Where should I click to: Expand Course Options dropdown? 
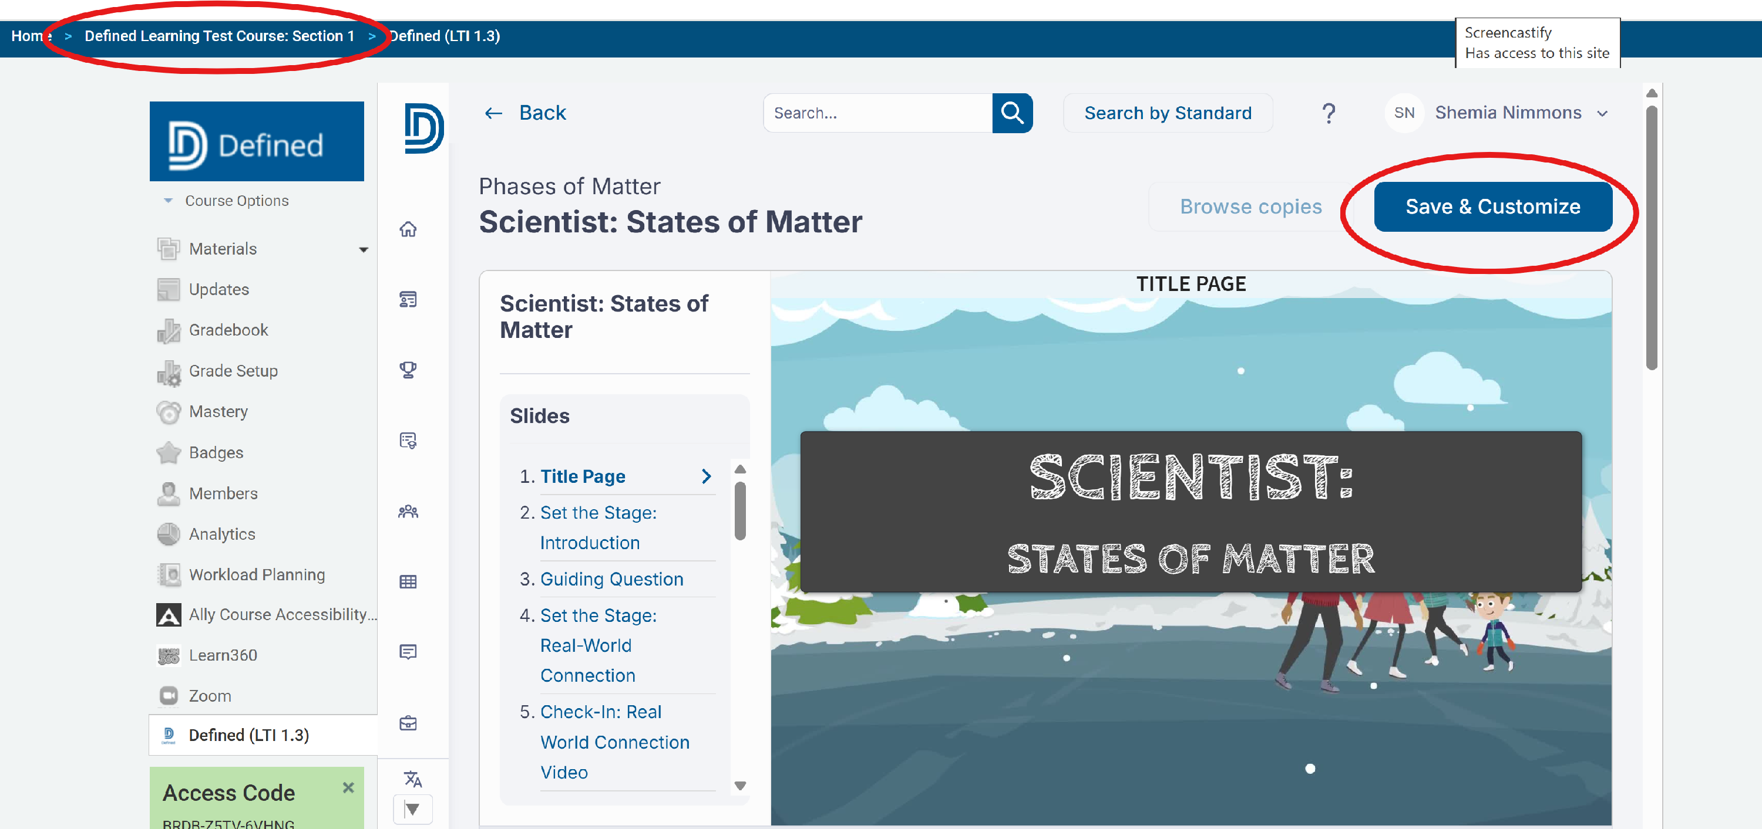point(168,200)
